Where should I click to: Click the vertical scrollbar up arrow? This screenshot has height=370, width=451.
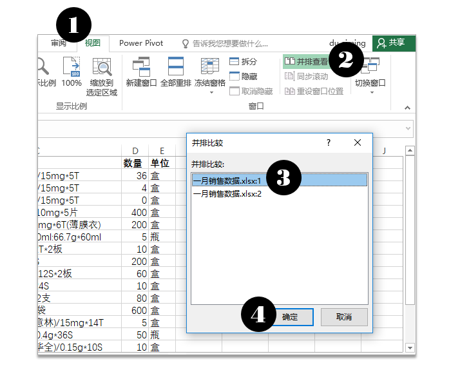(x=410, y=150)
